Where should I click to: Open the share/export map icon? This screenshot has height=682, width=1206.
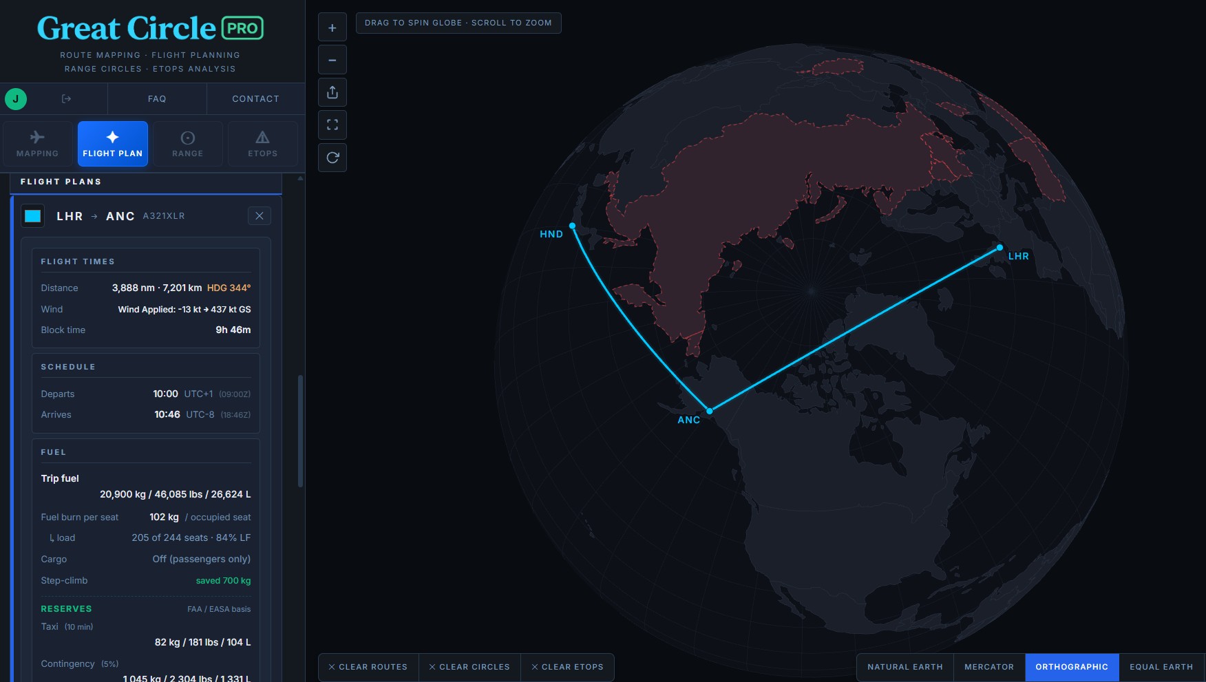pyautogui.click(x=332, y=92)
